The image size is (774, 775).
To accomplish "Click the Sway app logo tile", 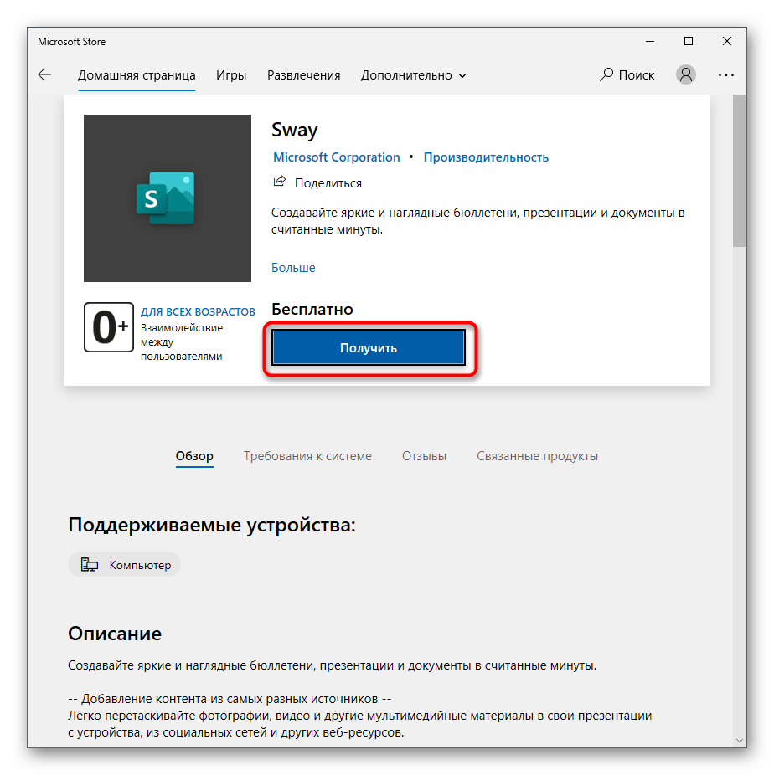I will 168,198.
